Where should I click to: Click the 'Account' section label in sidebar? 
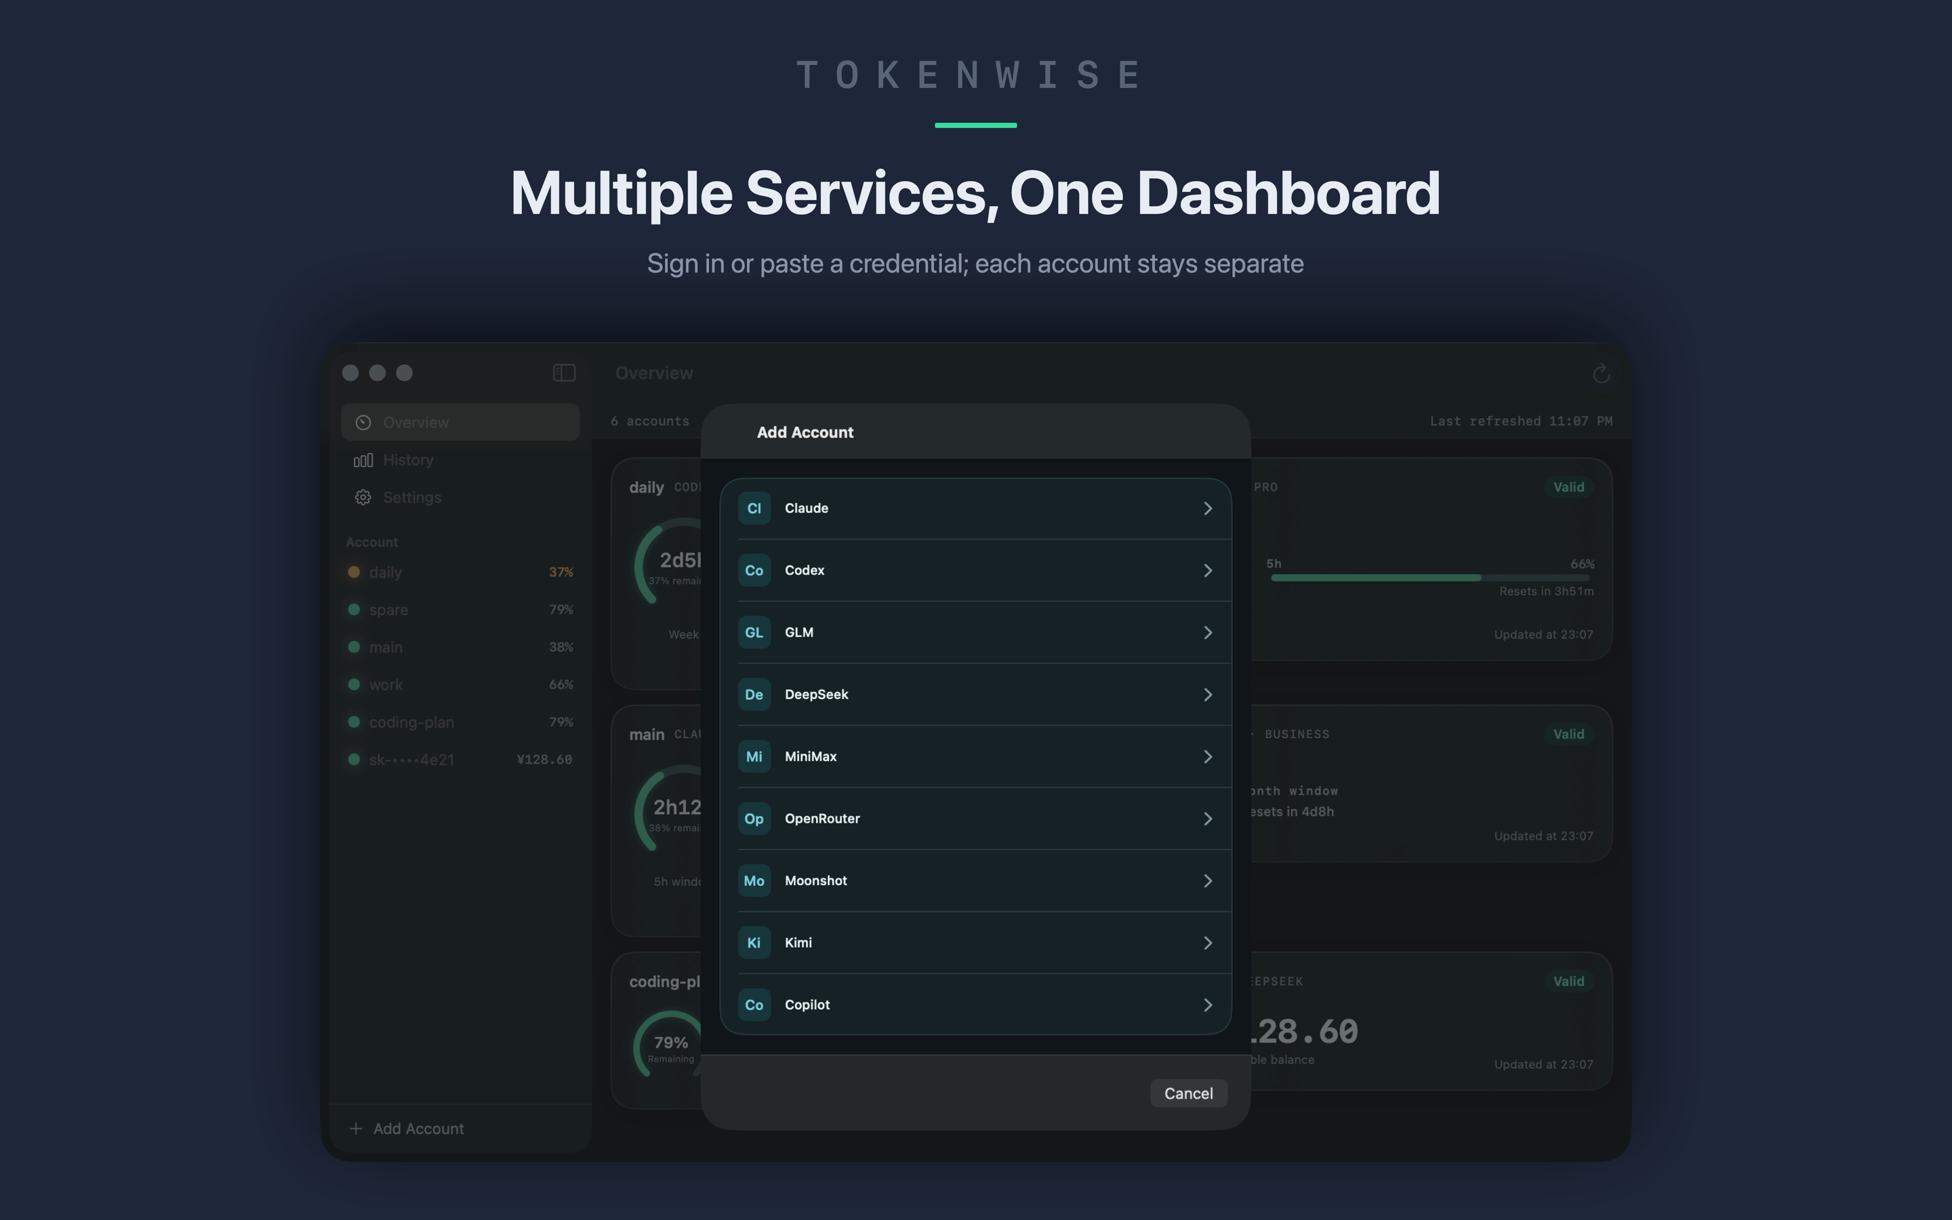pyautogui.click(x=372, y=542)
